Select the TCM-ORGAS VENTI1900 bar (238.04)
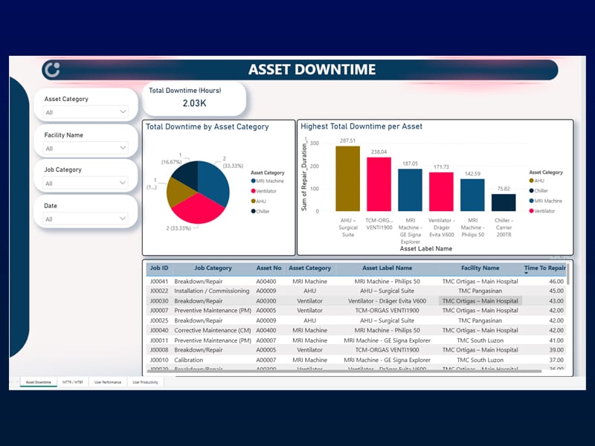595x446 pixels. [x=379, y=184]
